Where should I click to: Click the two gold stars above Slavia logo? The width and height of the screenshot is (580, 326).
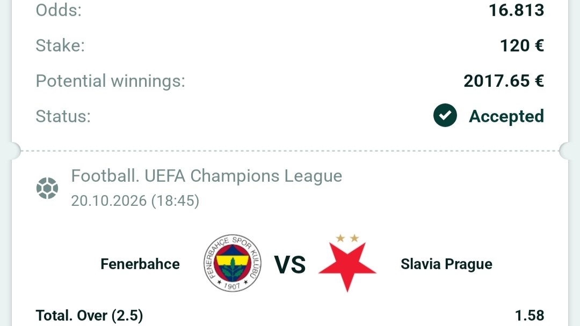tap(347, 238)
